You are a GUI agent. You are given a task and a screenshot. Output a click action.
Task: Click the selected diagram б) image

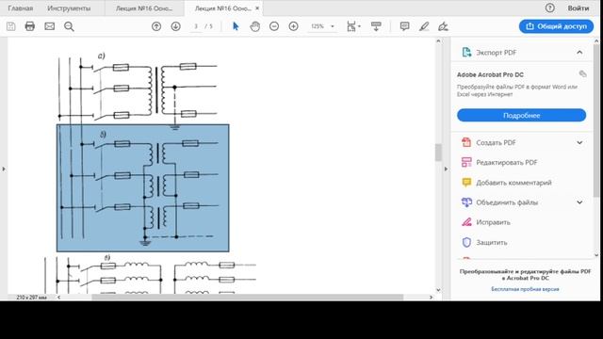142,188
